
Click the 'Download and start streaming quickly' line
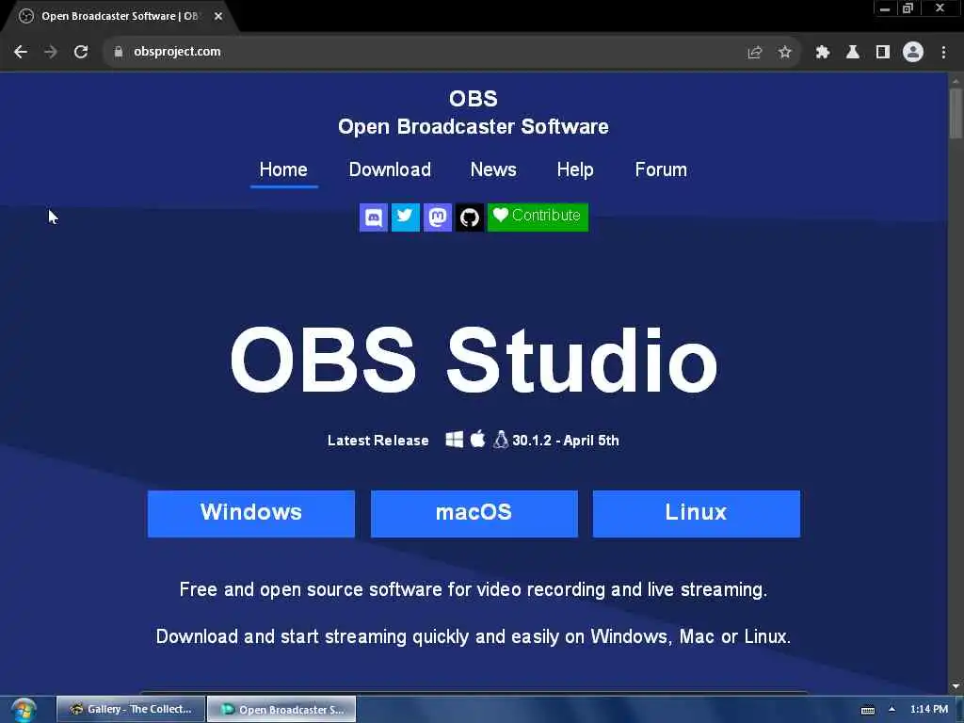[474, 636]
